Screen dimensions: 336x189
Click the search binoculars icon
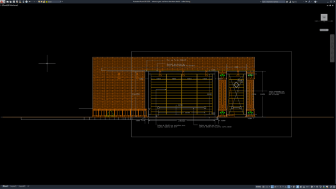point(287,2)
